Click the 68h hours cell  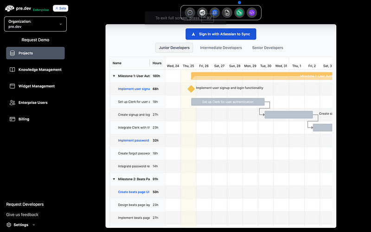pos(156,89)
